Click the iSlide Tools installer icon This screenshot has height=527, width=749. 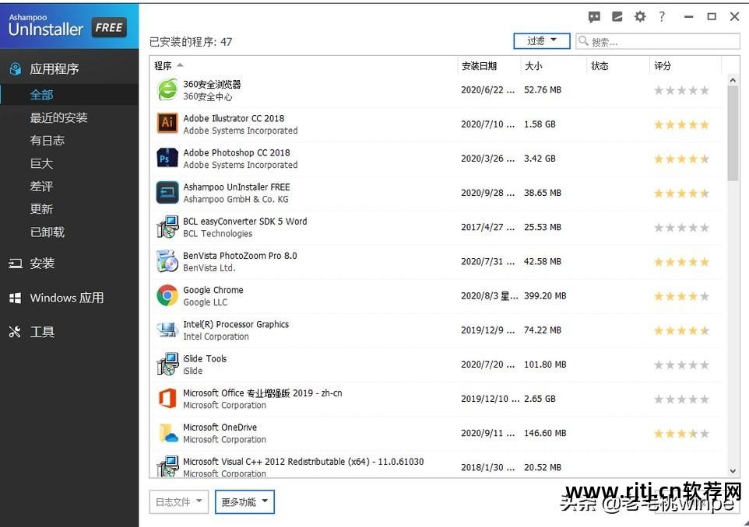(167, 364)
